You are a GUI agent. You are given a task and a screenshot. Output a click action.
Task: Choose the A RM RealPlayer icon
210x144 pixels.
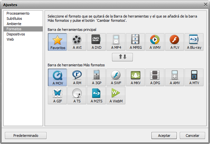(x=77, y=77)
